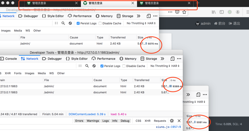Show Firefox sidebars icon
This screenshot has width=249, height=131.
(222, 12)
